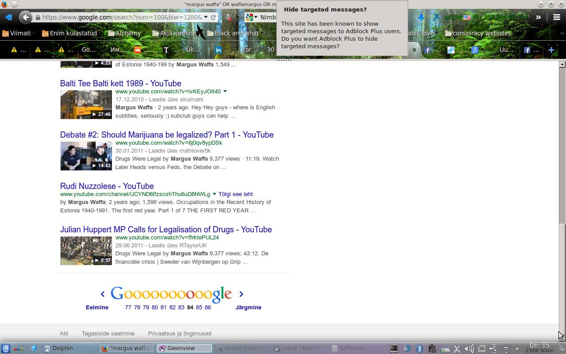Click the double-arrow icon left of back button
Viewport: 566px width, 354px height.
[x=8, y=17]
